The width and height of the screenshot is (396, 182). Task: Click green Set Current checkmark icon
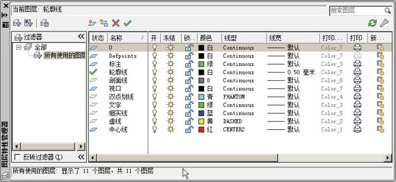128,23
